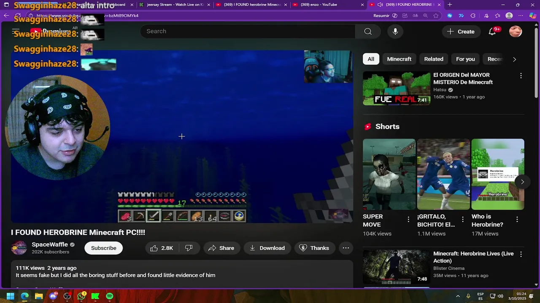Open Windows Start menu
The width and height of the screenshot is (540, 303).
10,296
